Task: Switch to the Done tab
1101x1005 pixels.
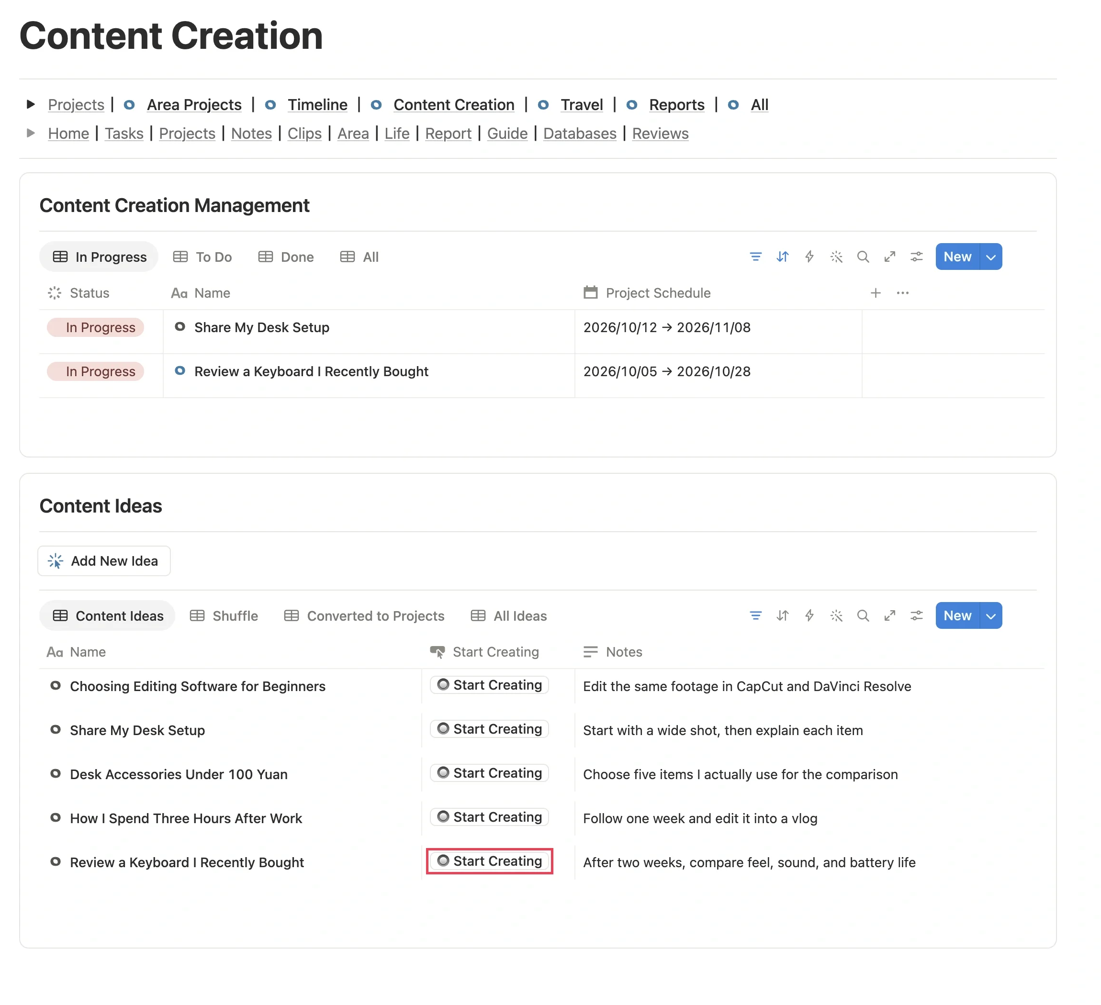Action: pos(286,257)
